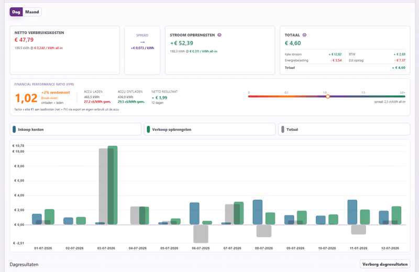Click the Accu ontladen 436,0 kWh value
419x272 pixels.
(x=125, y=97)
